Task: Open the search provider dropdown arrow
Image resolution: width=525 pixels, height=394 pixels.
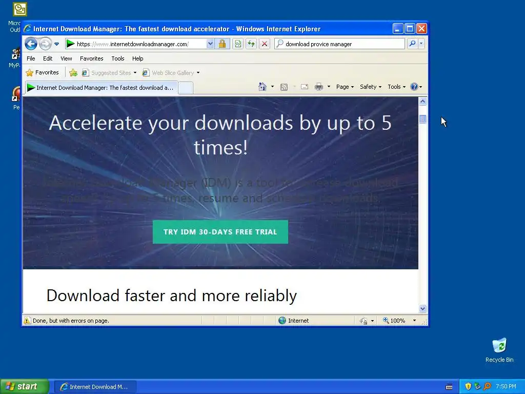Action: (x=421, y=44)
